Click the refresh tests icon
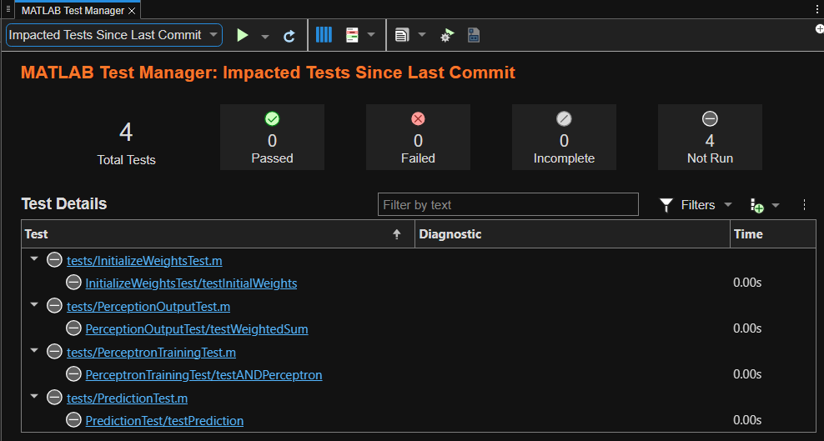This screenshot has width=824, height=441. click(289, 36)
